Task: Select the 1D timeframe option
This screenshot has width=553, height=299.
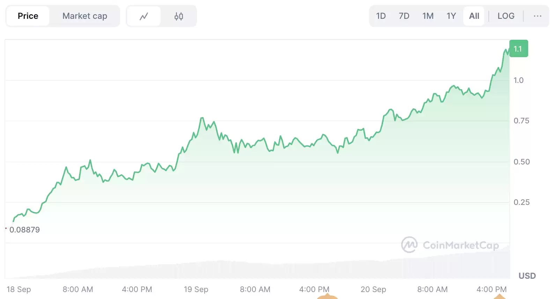Action: 381,16
